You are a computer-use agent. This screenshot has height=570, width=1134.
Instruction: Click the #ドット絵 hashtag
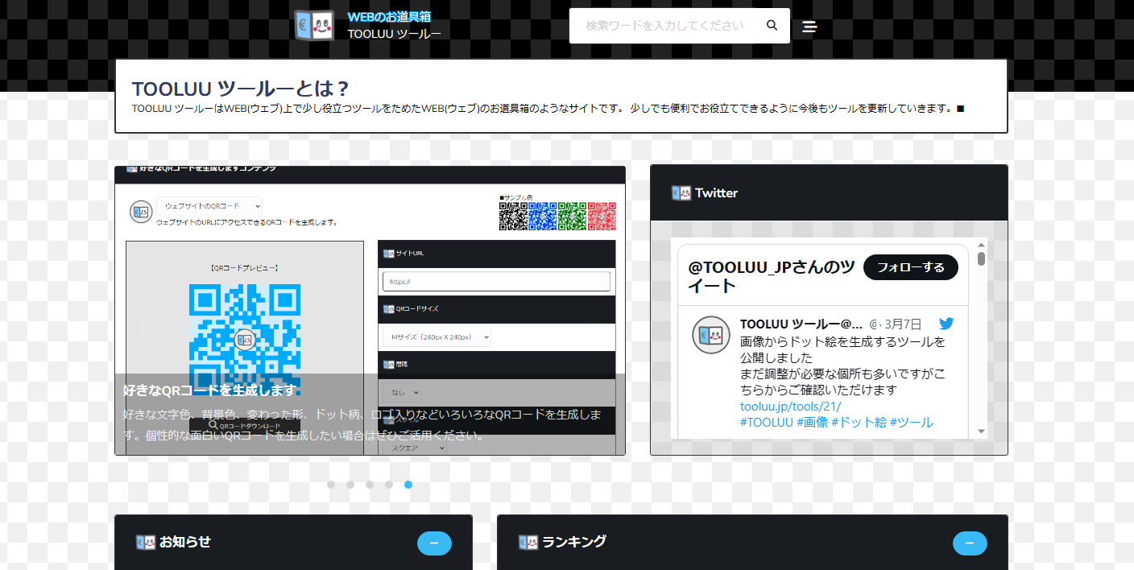(859, 423)
